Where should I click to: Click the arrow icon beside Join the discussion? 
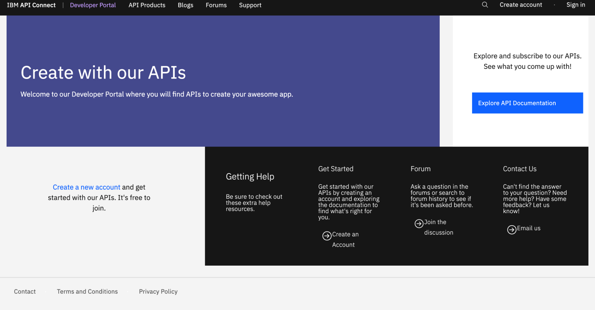coord(419,223)
